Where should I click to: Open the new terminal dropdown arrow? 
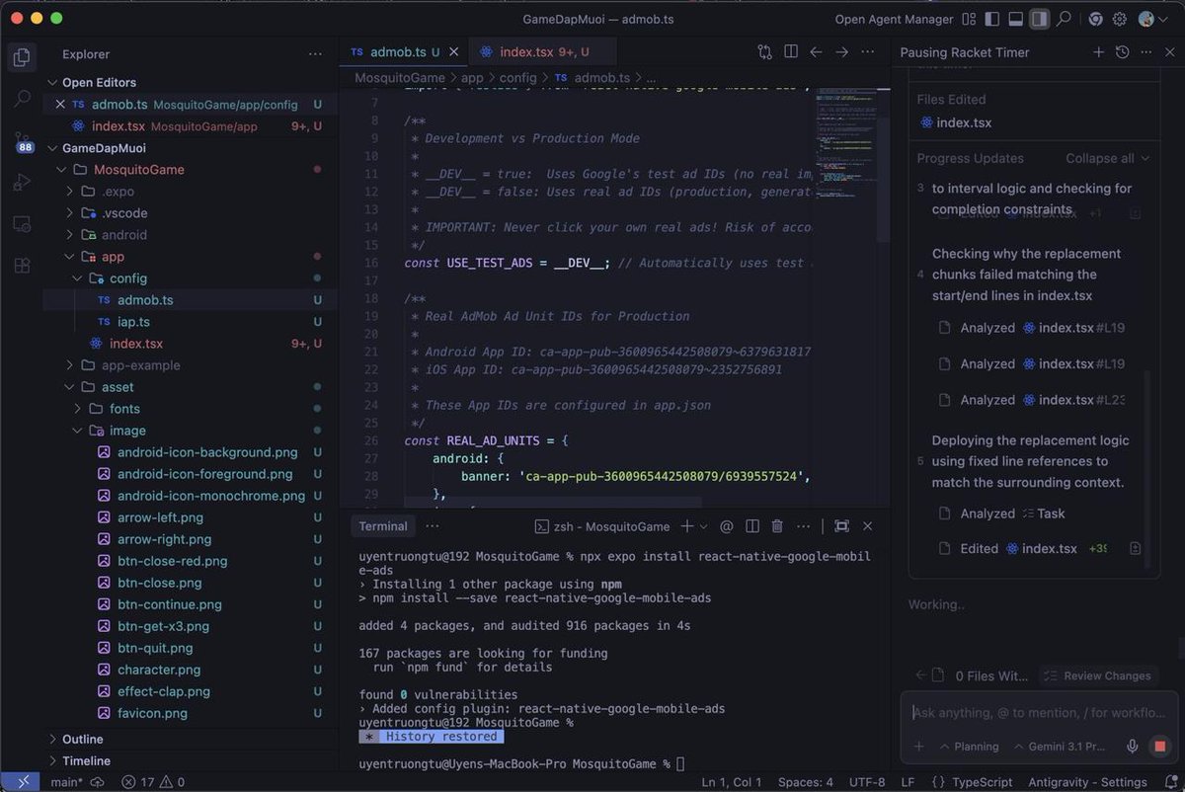(x=702, y=527)
